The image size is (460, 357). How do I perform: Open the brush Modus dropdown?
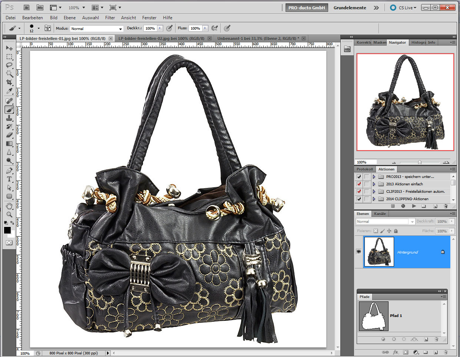(x=97, y=29)
